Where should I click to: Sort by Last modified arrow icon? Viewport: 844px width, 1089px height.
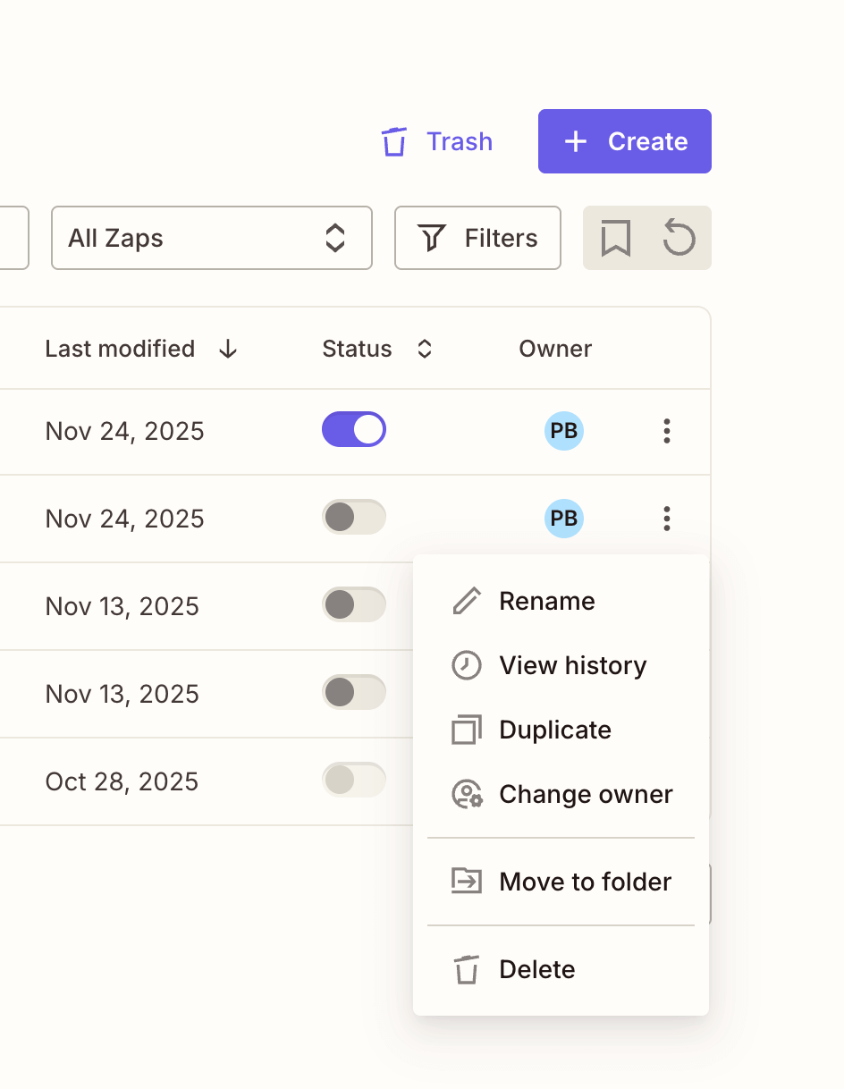pos(228,349)
